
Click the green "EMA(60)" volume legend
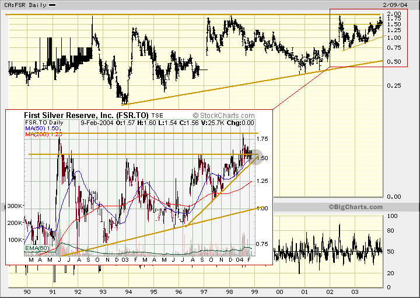(37, 248)
